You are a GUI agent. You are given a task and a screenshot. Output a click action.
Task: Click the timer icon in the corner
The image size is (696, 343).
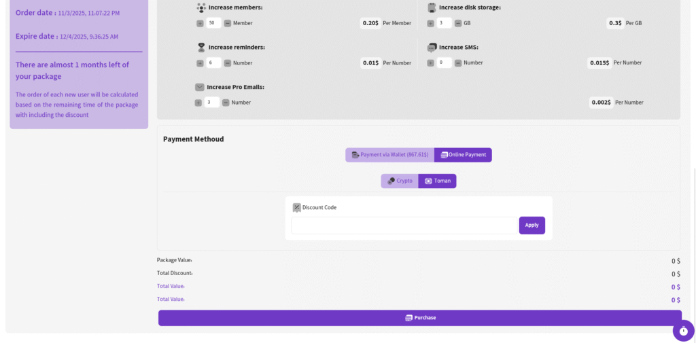coord(683,331)
